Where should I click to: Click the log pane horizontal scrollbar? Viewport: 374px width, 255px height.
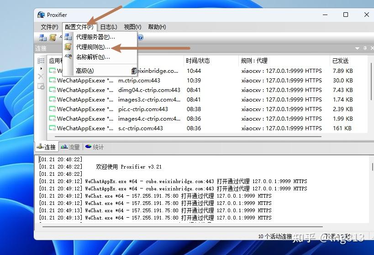(x=183, y=227)
